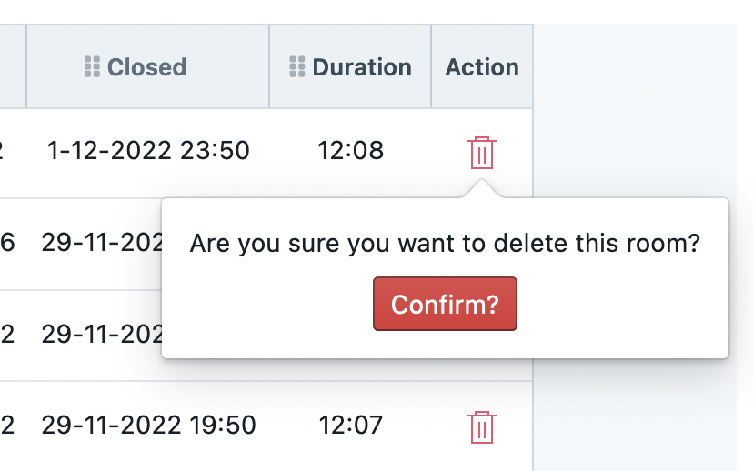Click the cut-off column header left of Closed
The width and height of the screenshot is (753, 471).
13,66
